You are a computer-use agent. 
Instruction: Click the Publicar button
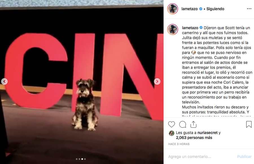tap(244, 157)
